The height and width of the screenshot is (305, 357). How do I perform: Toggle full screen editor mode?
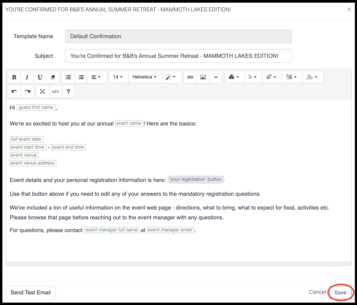tap(42, 92)
